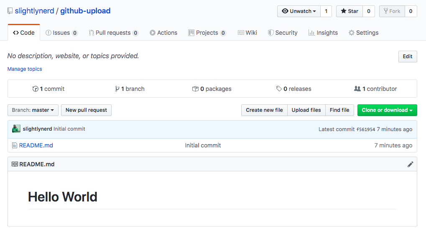Viewport: 426px width, 240px height.
Task: Open the Actions tab
Action: pos(163,33)
